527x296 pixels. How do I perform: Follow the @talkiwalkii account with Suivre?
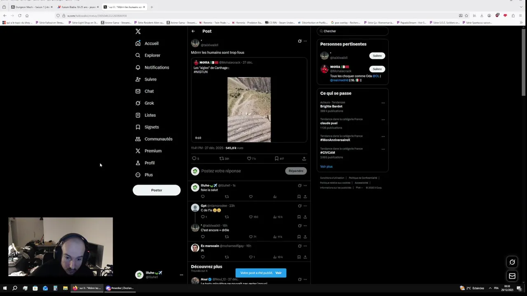(x=377, y=55)
